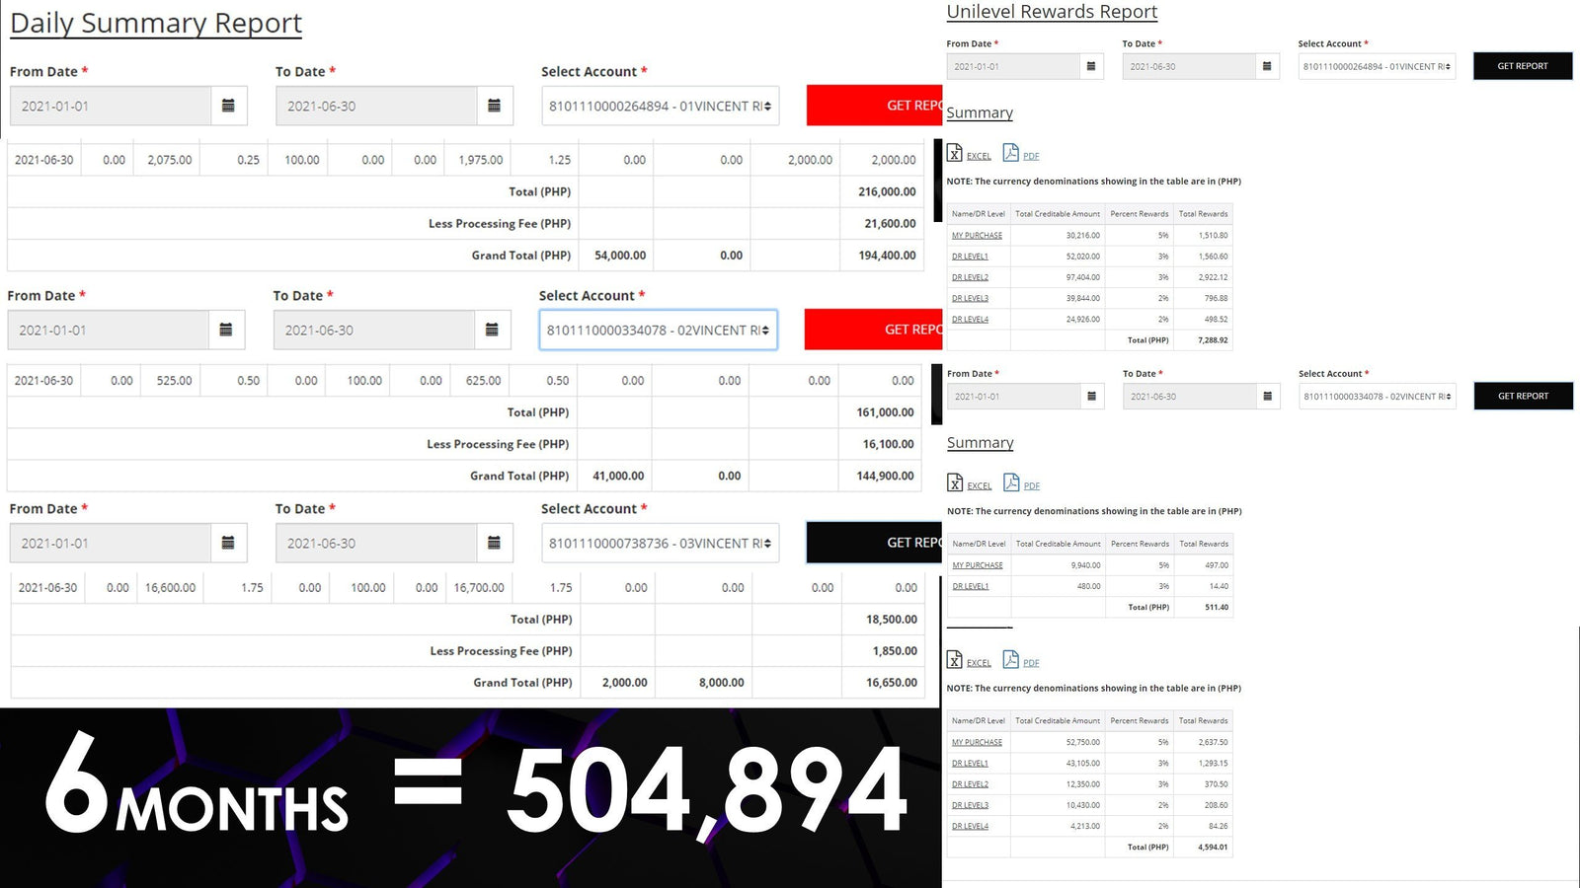1580x888 pixels.
Task: Export table totaling 7,288.92 via Excel icon
Action: pyautogui.click(x=955, y=153)
